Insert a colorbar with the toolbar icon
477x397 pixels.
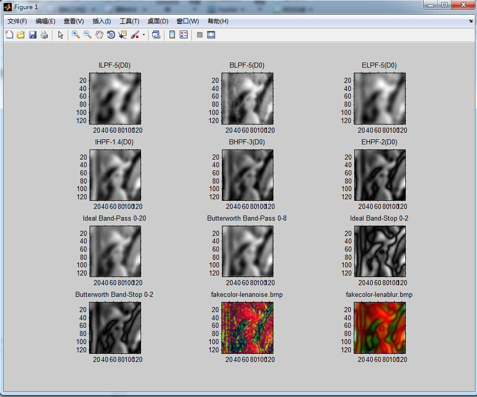(x=172, y=35)
